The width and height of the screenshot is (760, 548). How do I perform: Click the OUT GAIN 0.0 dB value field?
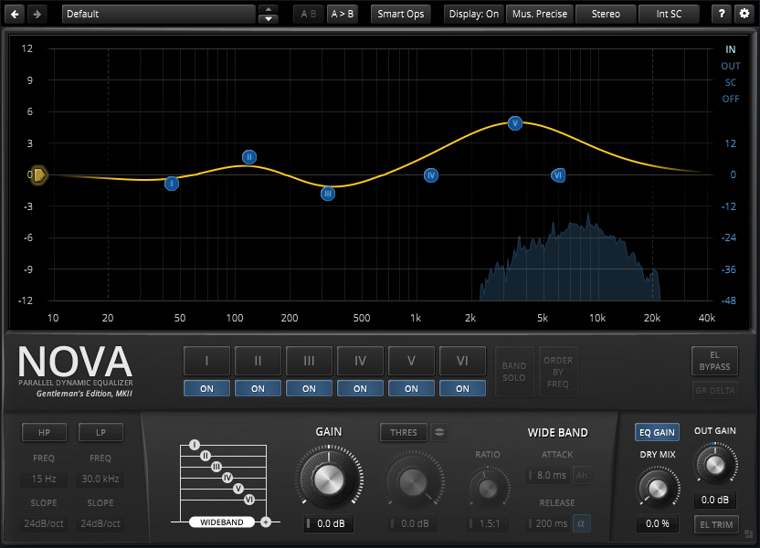pyautogui.click(x=713, y=501)
